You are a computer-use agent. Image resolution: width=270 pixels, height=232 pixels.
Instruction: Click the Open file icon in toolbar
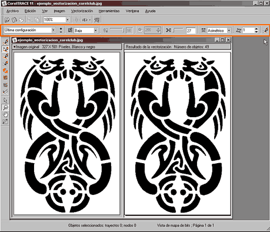[x=7, y=19]
